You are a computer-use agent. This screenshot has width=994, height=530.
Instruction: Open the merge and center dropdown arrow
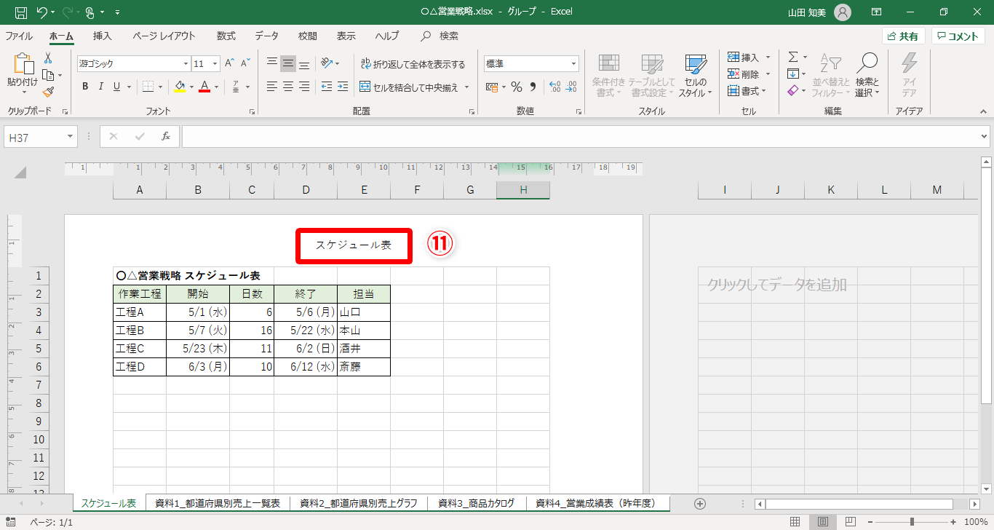click(467, 87)
